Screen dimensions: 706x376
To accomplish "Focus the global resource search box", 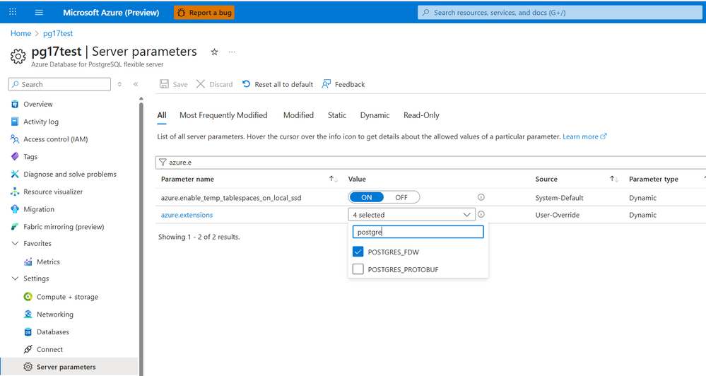I will (x=560, y=13).
